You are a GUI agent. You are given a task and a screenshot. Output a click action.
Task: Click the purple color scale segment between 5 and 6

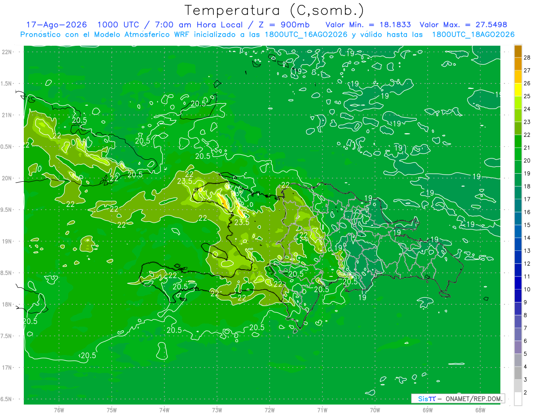click(x=518, y=347)
